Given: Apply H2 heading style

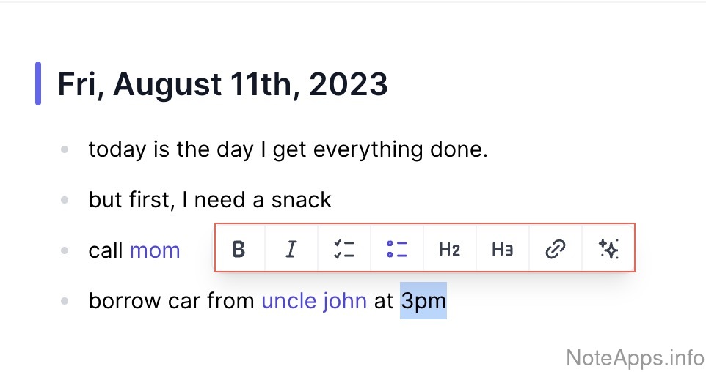Looking at the screenshot, I should [x=449, y=250].
